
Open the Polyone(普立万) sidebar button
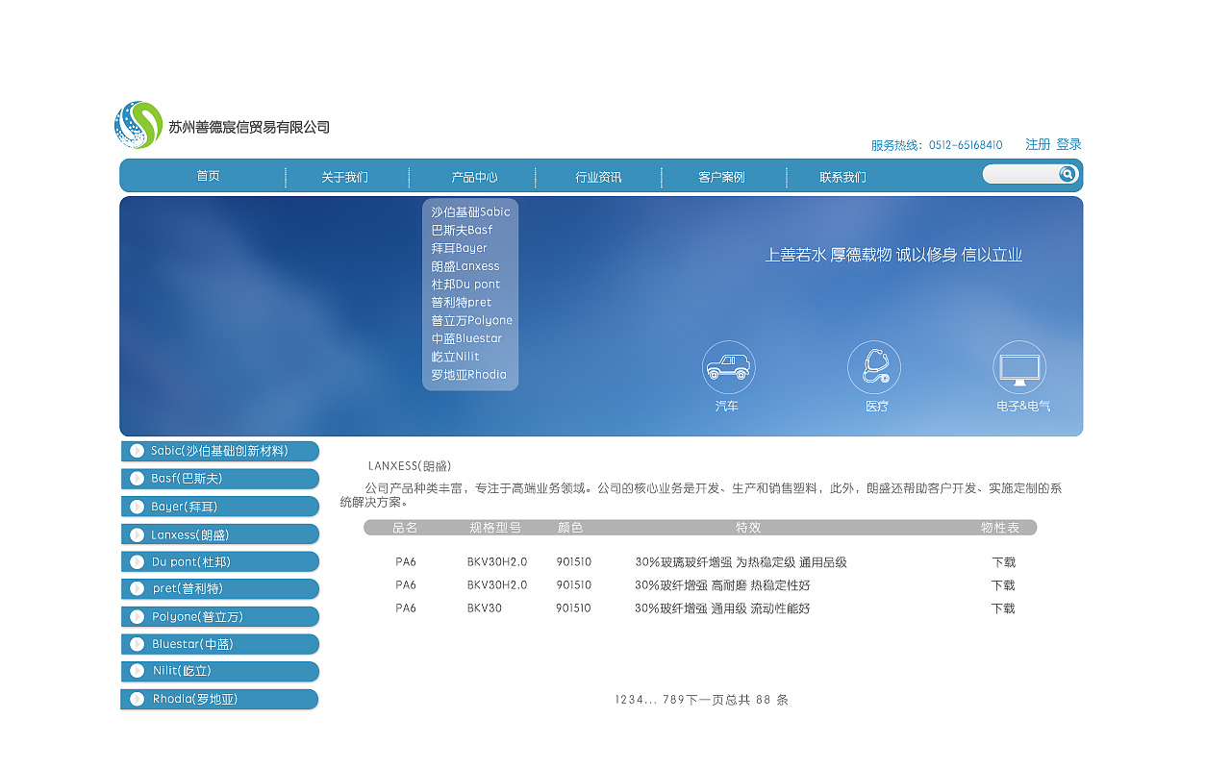(219, 616)
